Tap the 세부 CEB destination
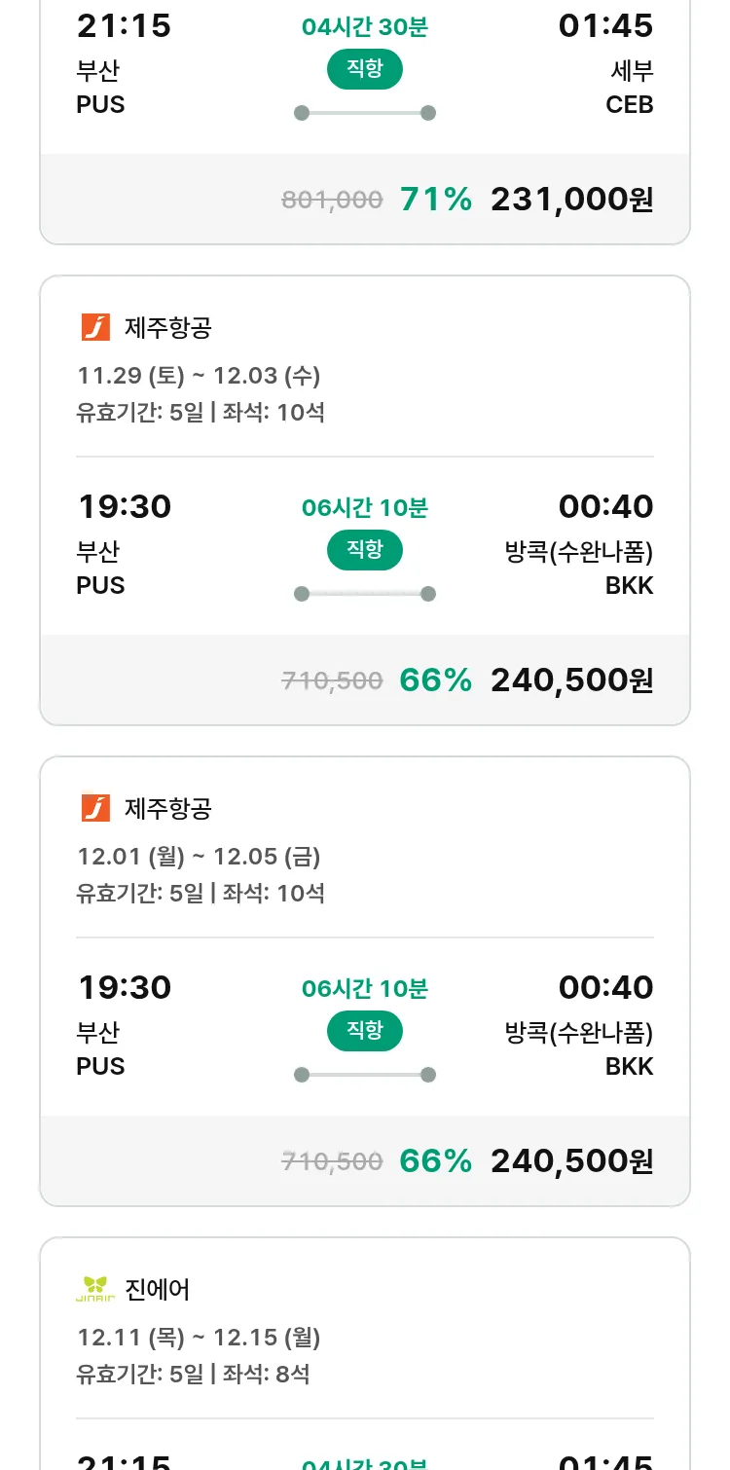 (x=630, y=88)
